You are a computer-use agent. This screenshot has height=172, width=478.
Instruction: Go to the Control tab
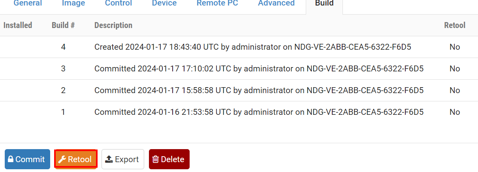pos(119,4)
